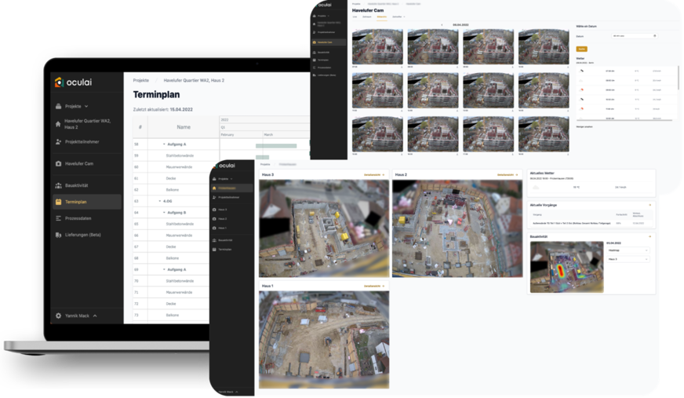Open the Lieferungen (Beta) truck icon
684x398 pixels.
(59, 235)
